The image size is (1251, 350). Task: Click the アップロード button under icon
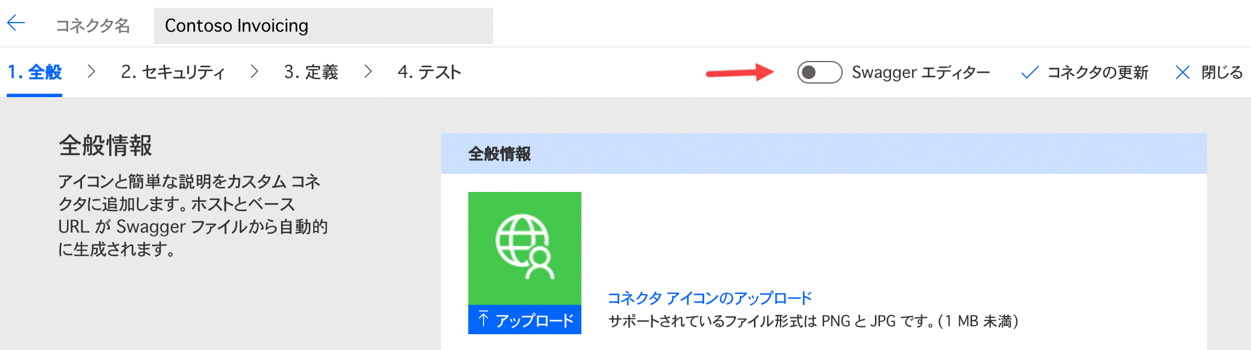[525, 320]
